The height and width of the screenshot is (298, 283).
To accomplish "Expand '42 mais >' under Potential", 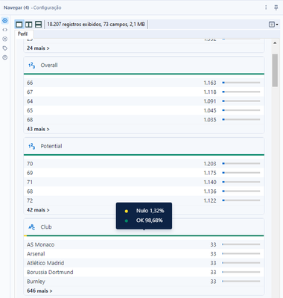I will (x=38, y=210).
